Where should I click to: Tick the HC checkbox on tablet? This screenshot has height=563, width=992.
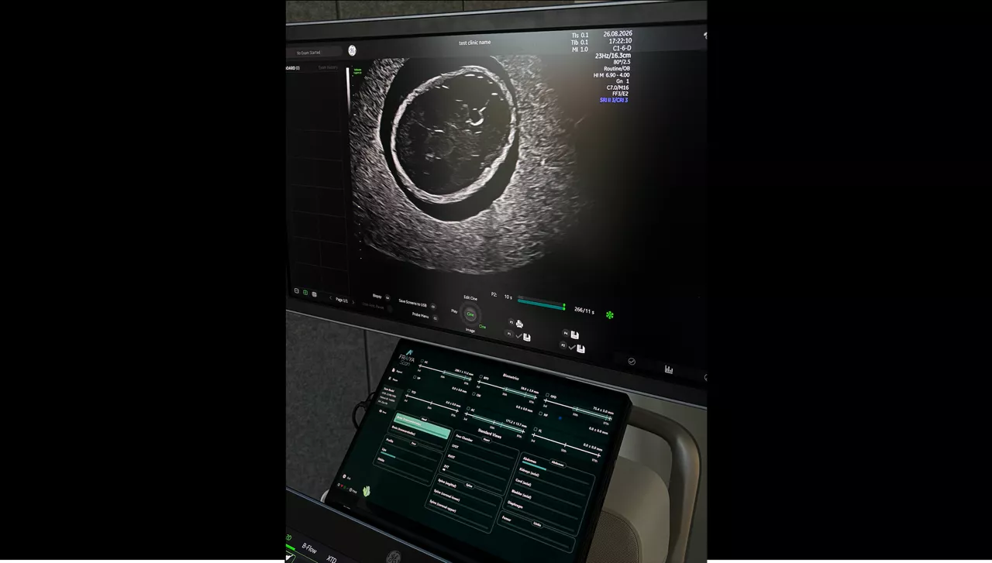[422, 362]
